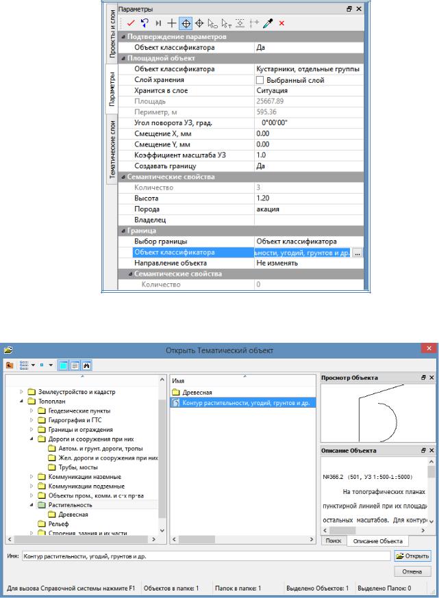This screenshot has height=598, width=439.
Task: Select Трубы, мосты folder in tree
Action: point(78,467)
